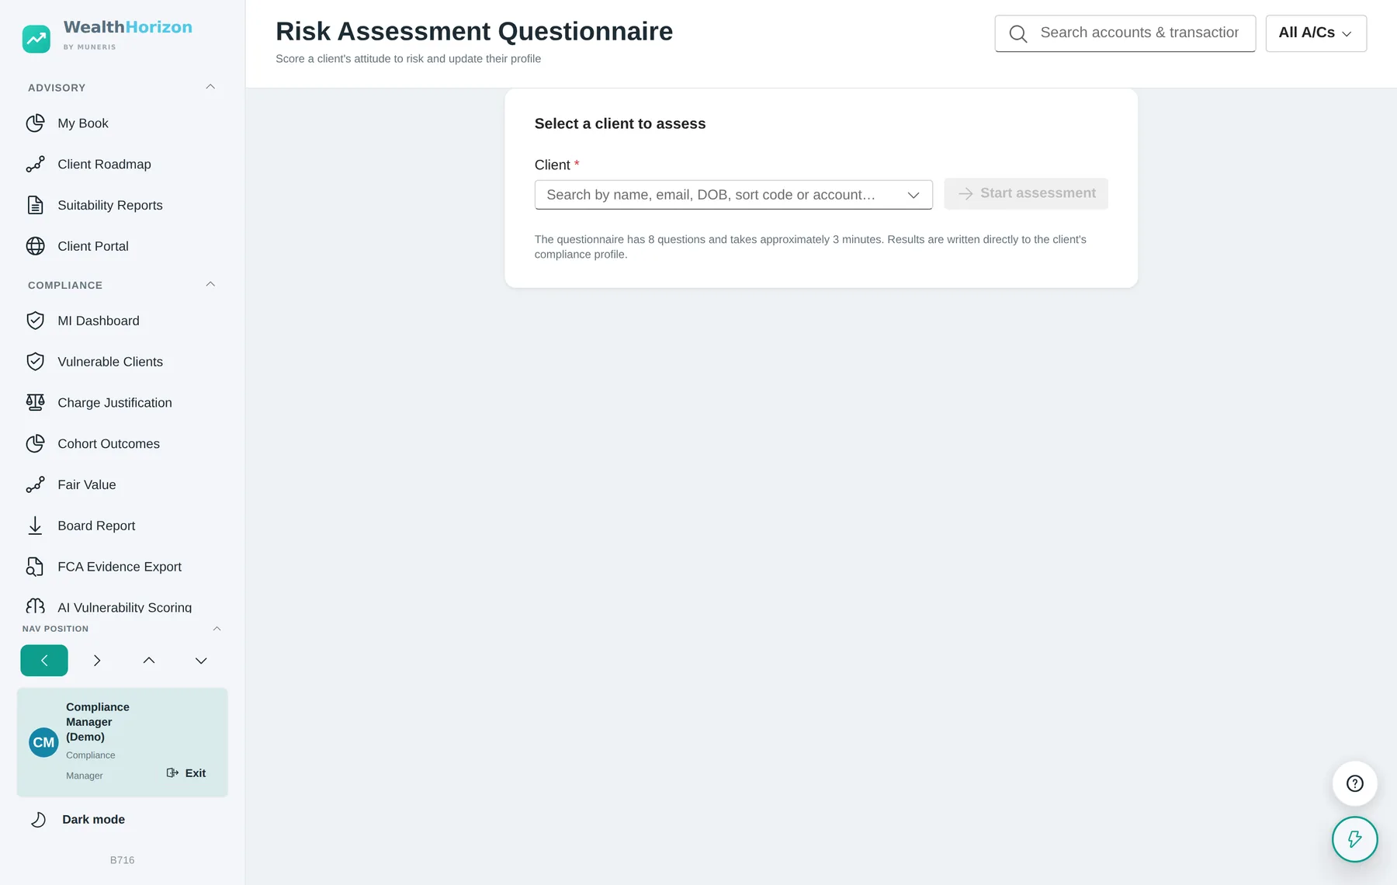
Task: Click the Board Report download icon
Action: 35,526
